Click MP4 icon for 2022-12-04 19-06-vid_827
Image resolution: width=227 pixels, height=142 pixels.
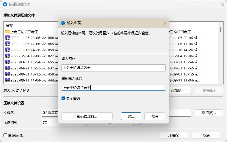tap(8, 56)
